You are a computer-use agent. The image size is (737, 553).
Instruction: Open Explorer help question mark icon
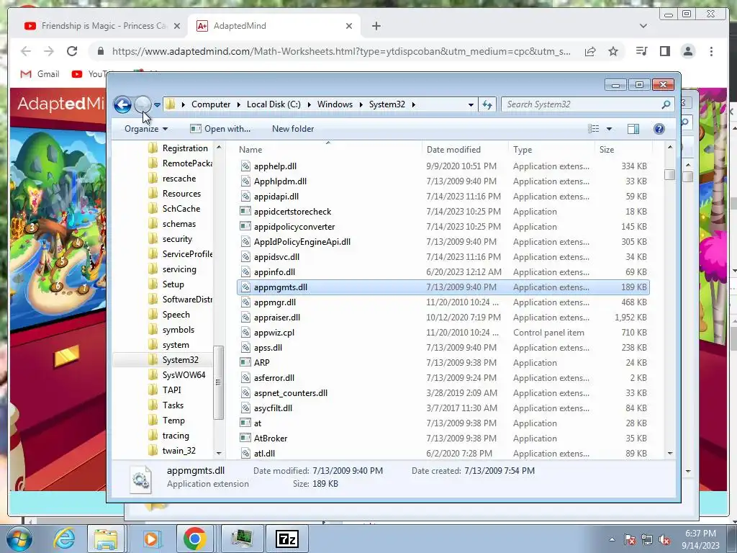659,129
